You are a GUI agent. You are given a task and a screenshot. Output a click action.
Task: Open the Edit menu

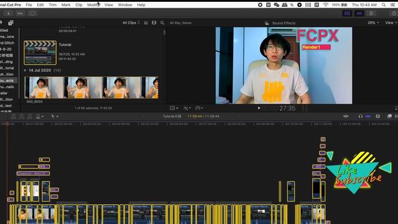[40, 5]
